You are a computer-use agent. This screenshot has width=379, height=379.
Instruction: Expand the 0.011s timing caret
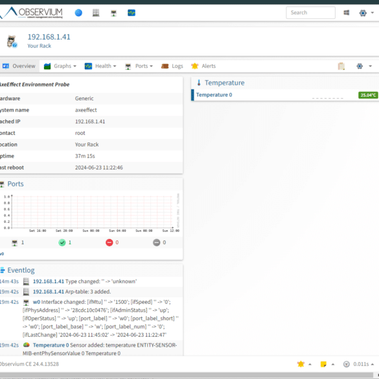coord(373,364)
